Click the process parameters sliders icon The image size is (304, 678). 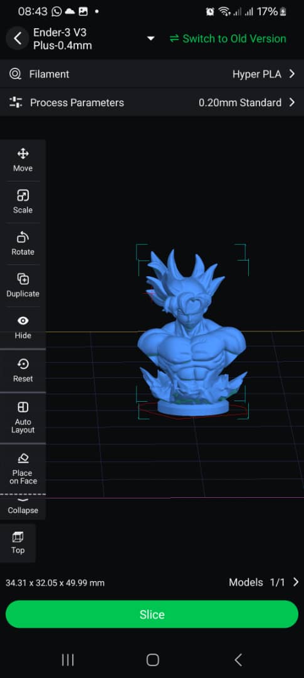(x=16, y=102)
